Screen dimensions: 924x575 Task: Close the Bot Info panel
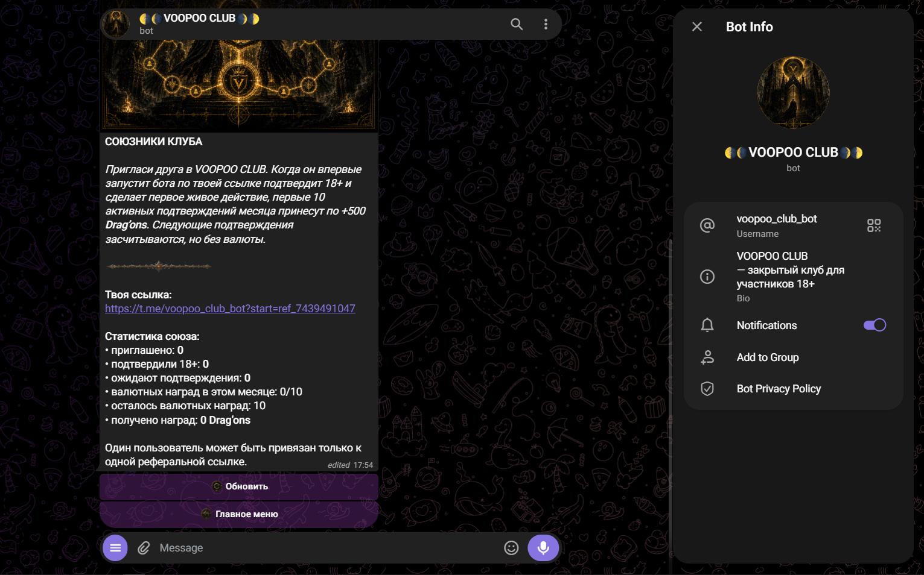[x=697, y=27]
